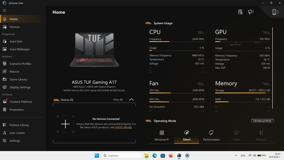Click the Memory panel striped options icon
This screenshot has width=284, height=160.
(266, 84)
